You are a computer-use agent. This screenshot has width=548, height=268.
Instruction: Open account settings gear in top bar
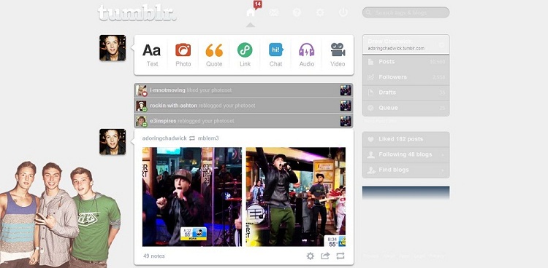[320, 12]
